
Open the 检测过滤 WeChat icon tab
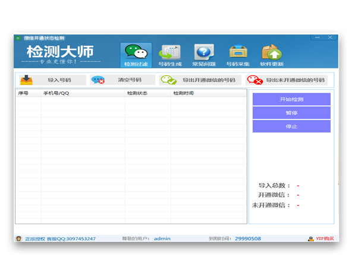136,52
